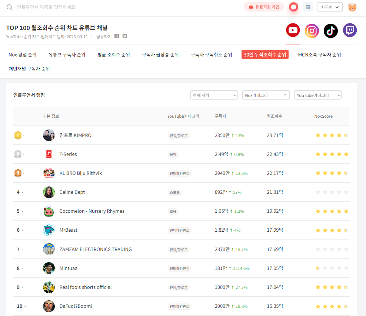
Task: Open DaFuq!?Boom! channel name link
Action: pyautogui.click(x=76, y=306)
